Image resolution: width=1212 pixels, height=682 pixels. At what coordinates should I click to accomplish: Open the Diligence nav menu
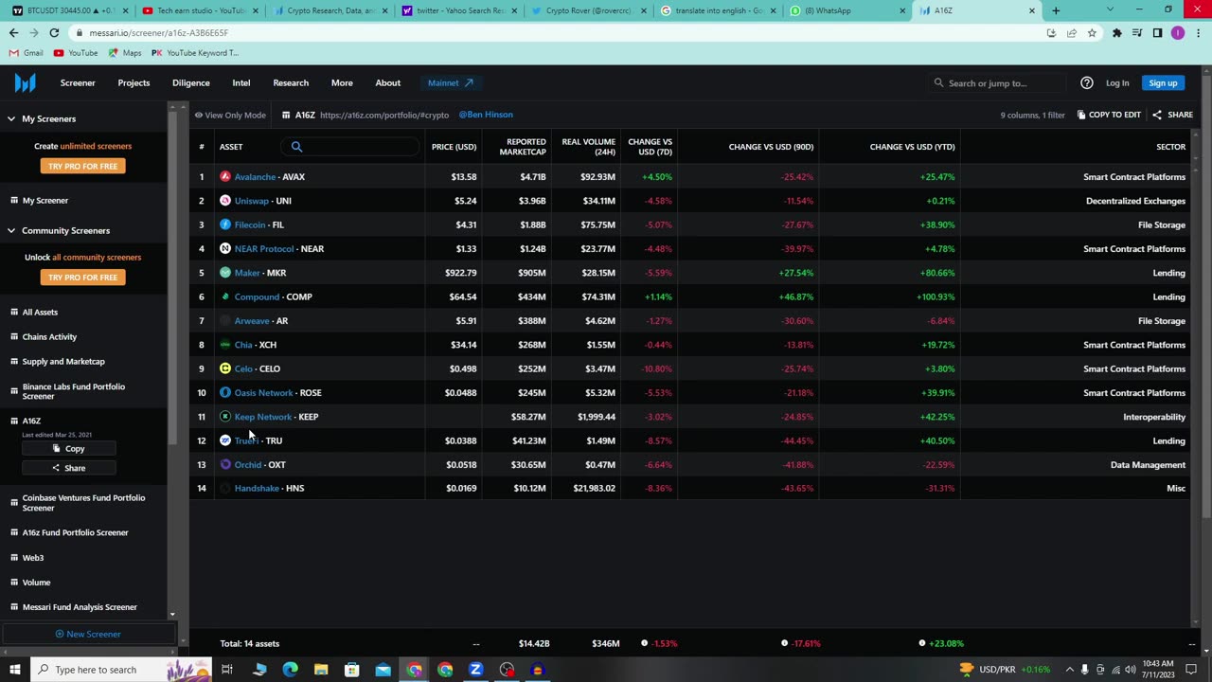click(x=191, y=82)
